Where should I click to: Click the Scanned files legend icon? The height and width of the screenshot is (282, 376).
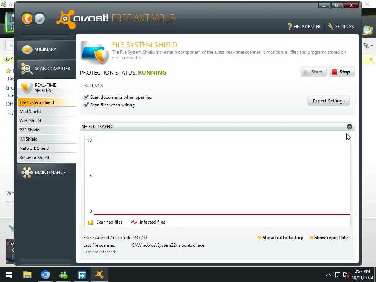click(x=90, y=222)
